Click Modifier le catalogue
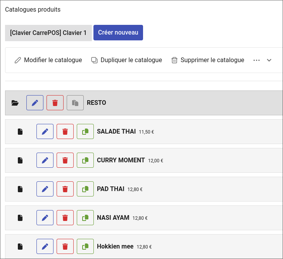283x259 pixels. coord(48,60)
